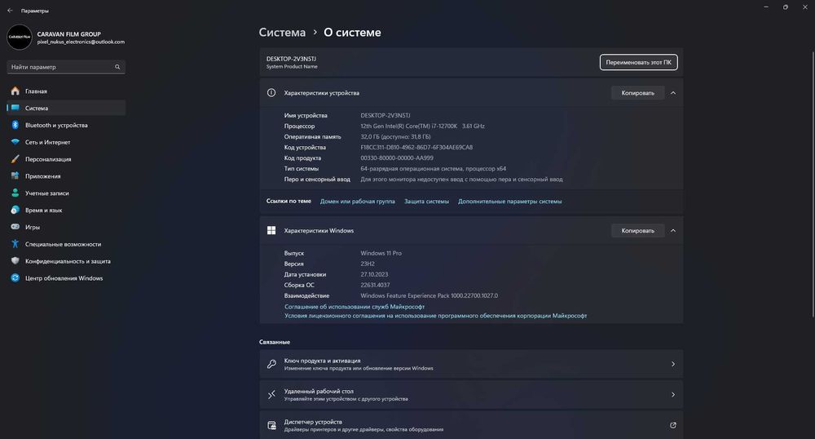
Task: Click the accessibility figure icon
Action: pyautogui.click(x=15, y=244)
